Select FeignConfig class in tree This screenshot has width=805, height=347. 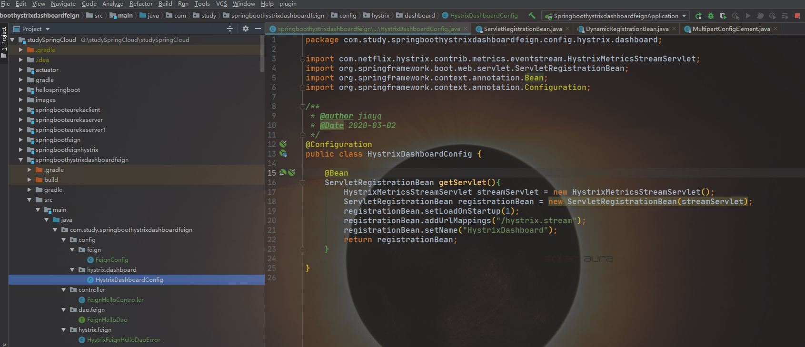(x=112, y=260)
